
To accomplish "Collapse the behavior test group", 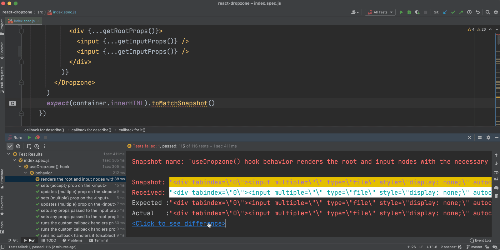I will pyautogui.click(x=26, y=173).
